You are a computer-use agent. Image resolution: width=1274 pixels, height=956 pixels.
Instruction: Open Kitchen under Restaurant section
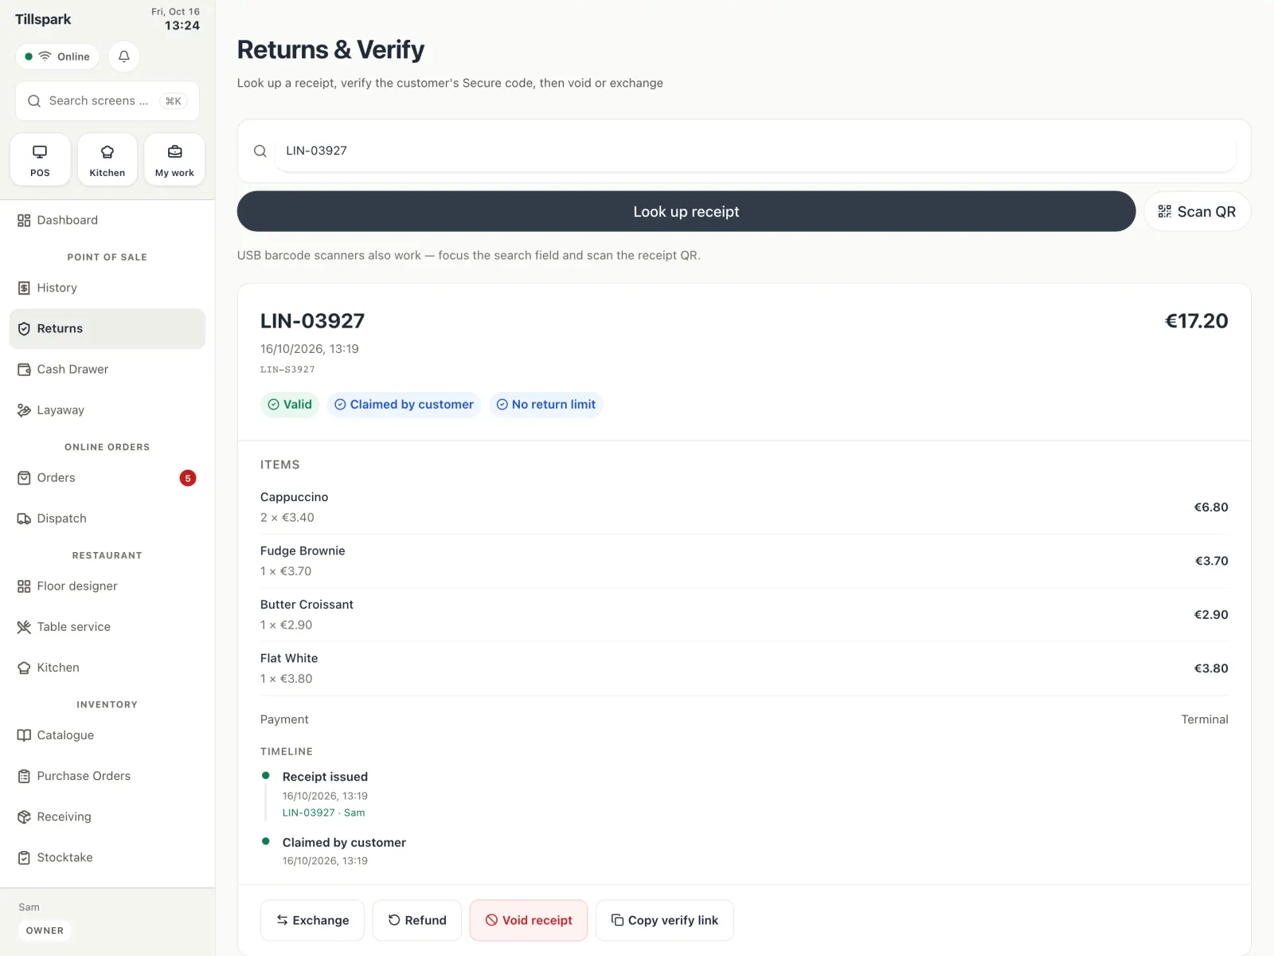click(x=107, y=667)
